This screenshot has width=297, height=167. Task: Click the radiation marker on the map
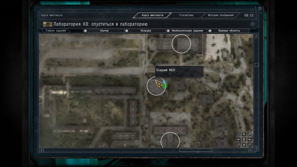point(160,85)
